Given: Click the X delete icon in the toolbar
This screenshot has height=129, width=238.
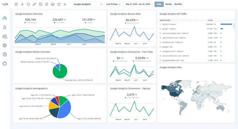Looking at the screenshot, I should click(x=65, y=4).
